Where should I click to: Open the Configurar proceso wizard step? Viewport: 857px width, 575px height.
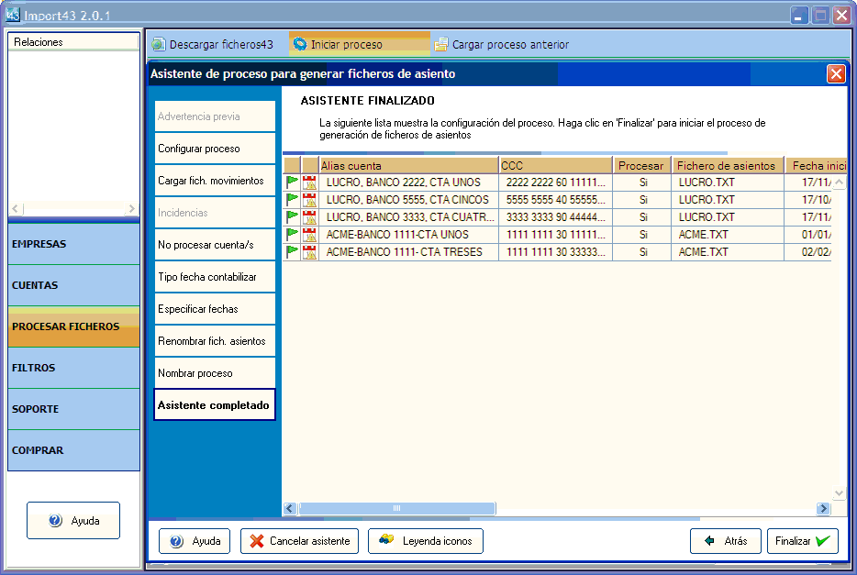pos(215,149)
